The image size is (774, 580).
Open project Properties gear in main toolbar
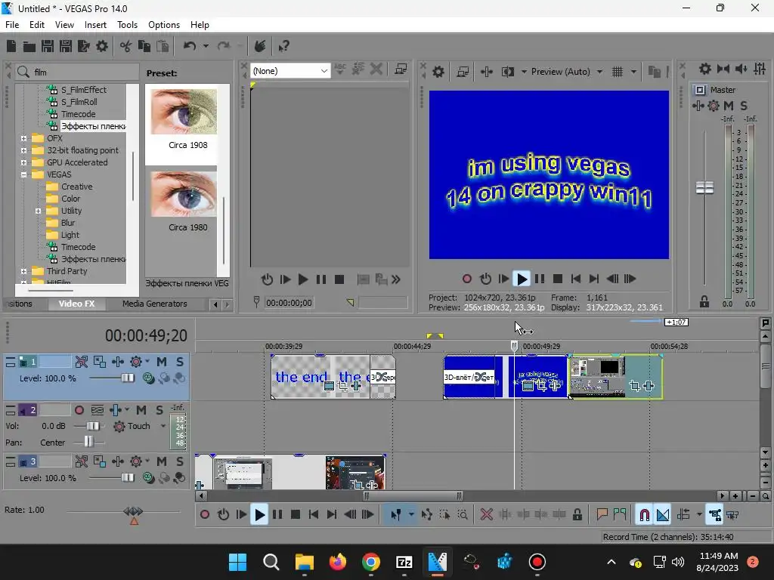[x=102, y=46]
